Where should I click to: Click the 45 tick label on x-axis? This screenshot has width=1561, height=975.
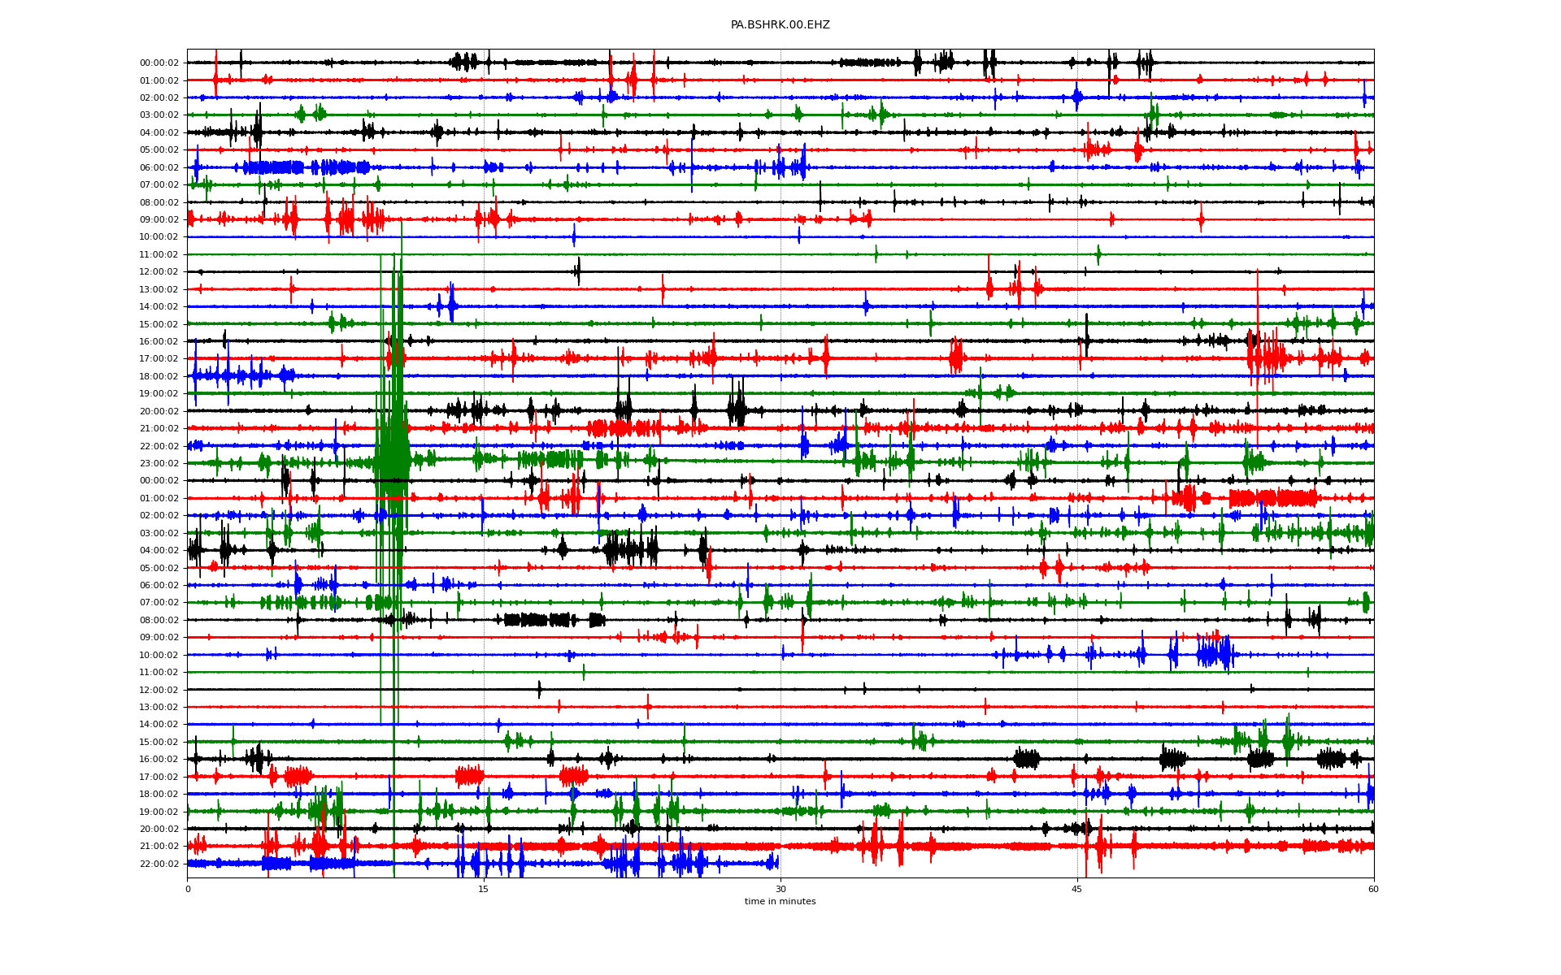pos(1077,889)
